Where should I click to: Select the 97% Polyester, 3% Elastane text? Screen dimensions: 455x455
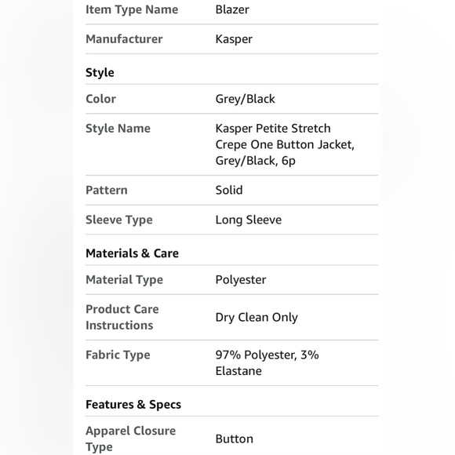click(267, 363)
